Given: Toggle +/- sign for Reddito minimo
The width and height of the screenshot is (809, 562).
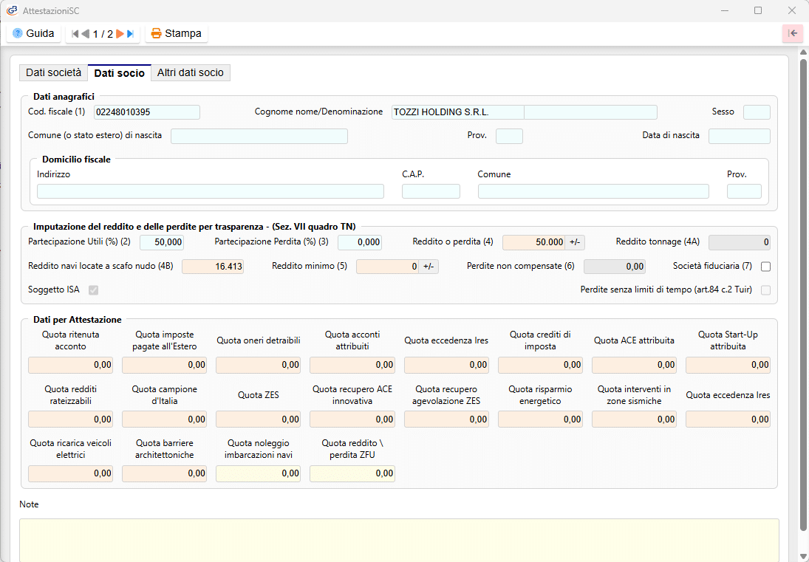Looking at the screenshot, I should 429,267.
